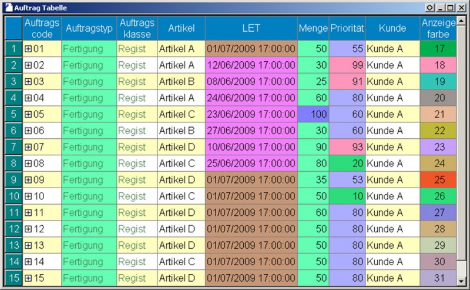Maximize the Auftrag Tabelle window
The height and width of the screenshot is (290, 470).
click(x=451, y=8)
